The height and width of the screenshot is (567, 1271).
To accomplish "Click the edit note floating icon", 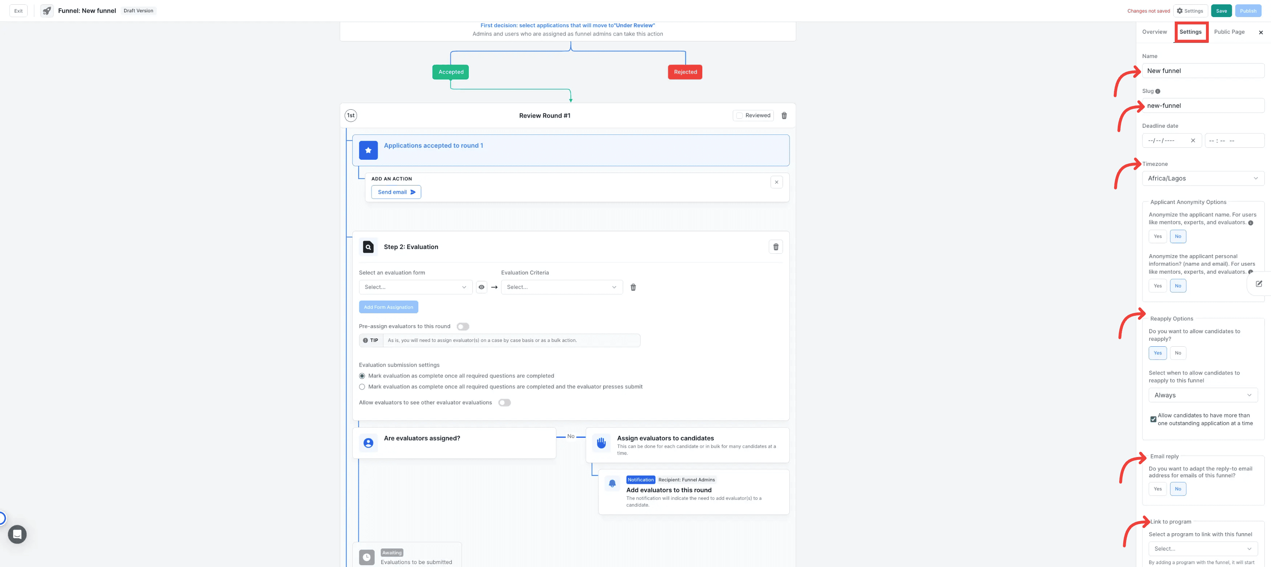I will pyautogui.click(x=1259, y=283).
